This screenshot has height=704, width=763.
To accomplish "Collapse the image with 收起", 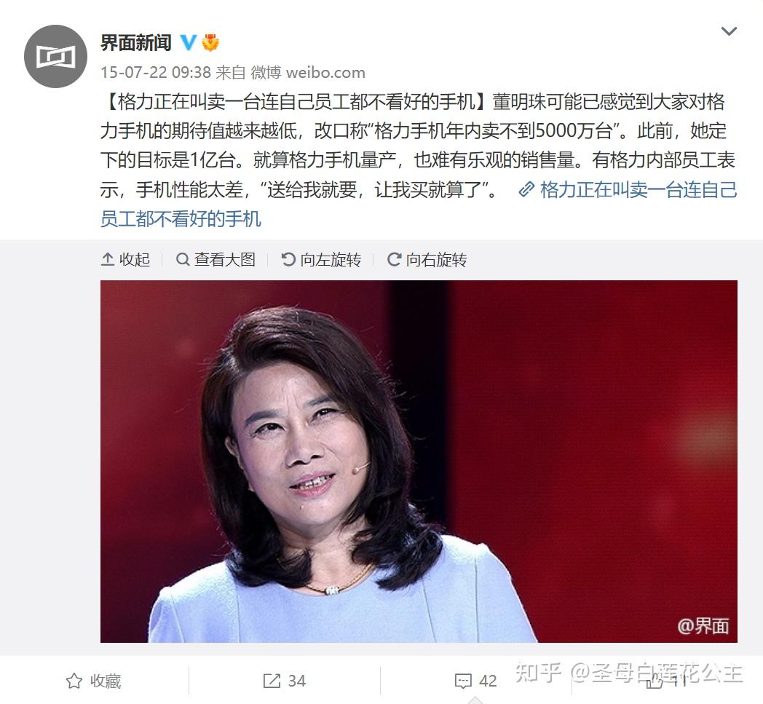I will point(125,259).
